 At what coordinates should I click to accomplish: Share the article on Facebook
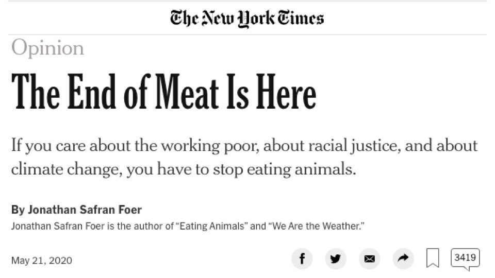302,259
